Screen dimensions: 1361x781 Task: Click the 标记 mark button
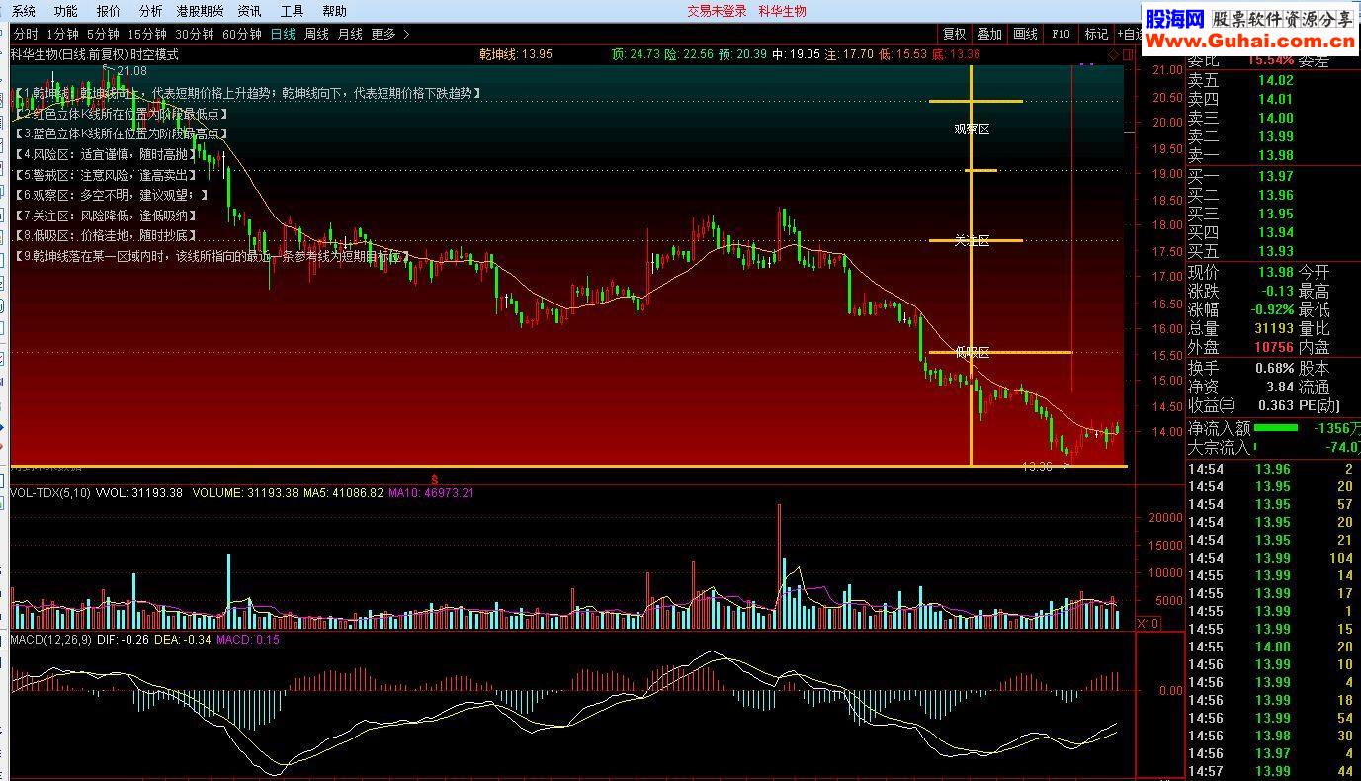tap(1096, 34)
